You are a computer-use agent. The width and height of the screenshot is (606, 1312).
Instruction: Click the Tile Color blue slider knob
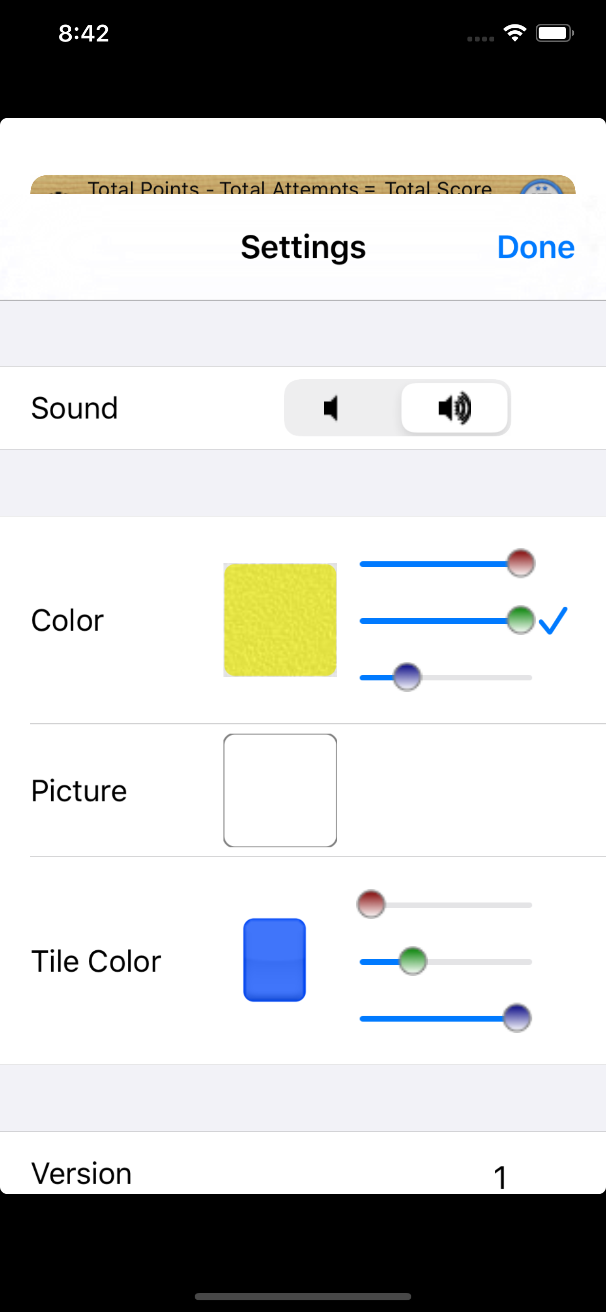point(517,1018)
